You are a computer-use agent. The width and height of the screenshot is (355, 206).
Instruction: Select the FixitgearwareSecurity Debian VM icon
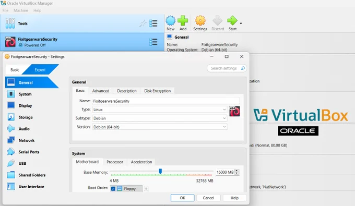coord(10,42)
